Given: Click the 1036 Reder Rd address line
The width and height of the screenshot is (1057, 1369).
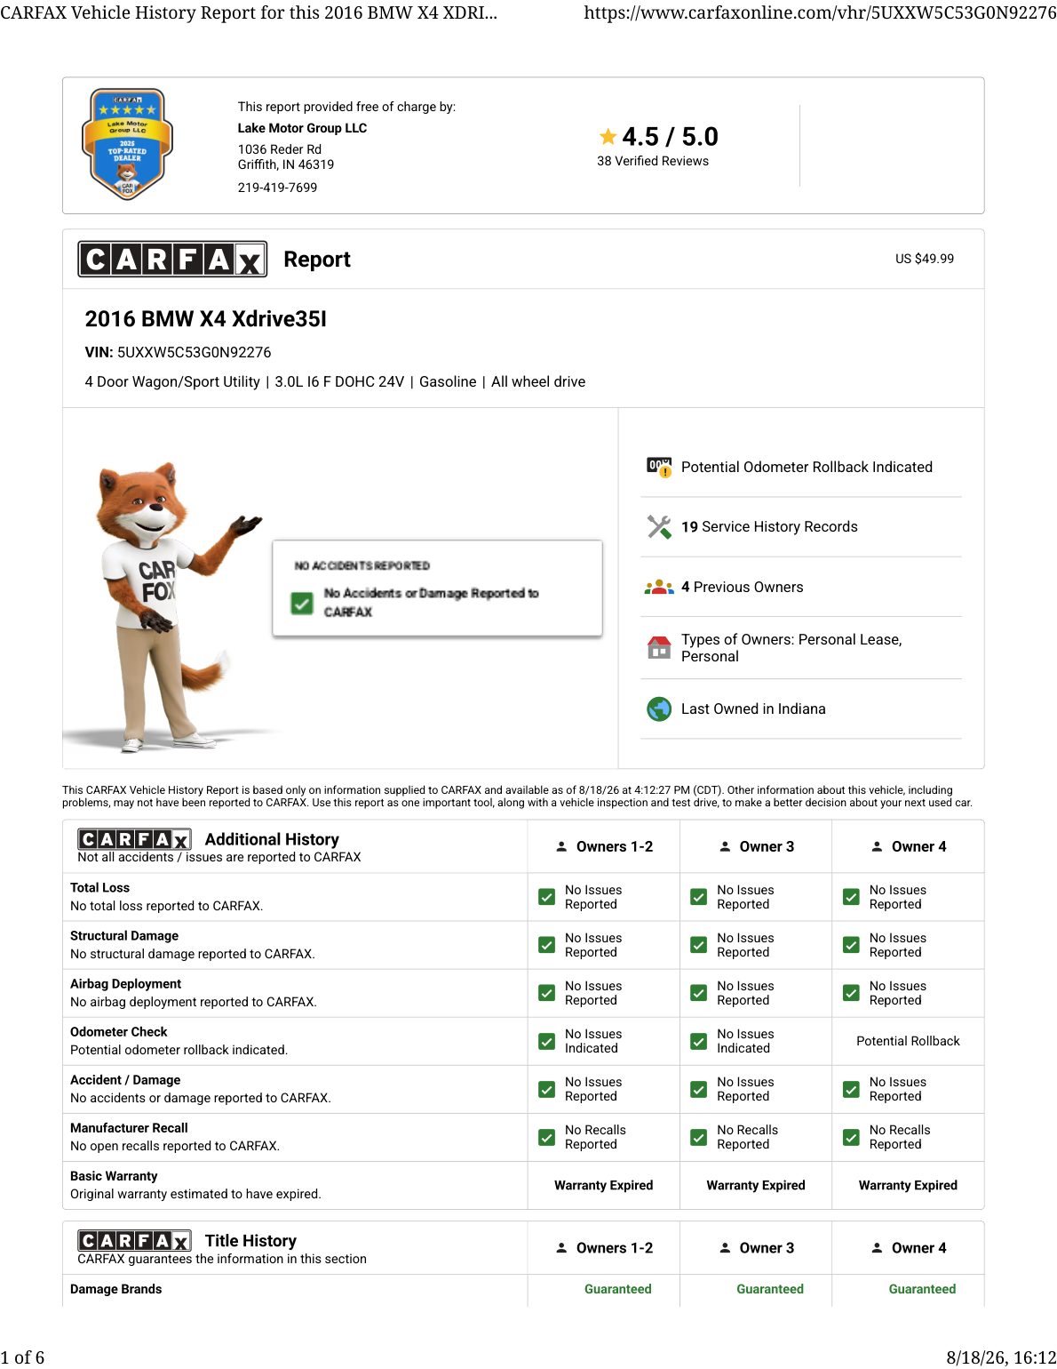Looking at the screenshot, I should pyautogui.click(x=280, y=149).
